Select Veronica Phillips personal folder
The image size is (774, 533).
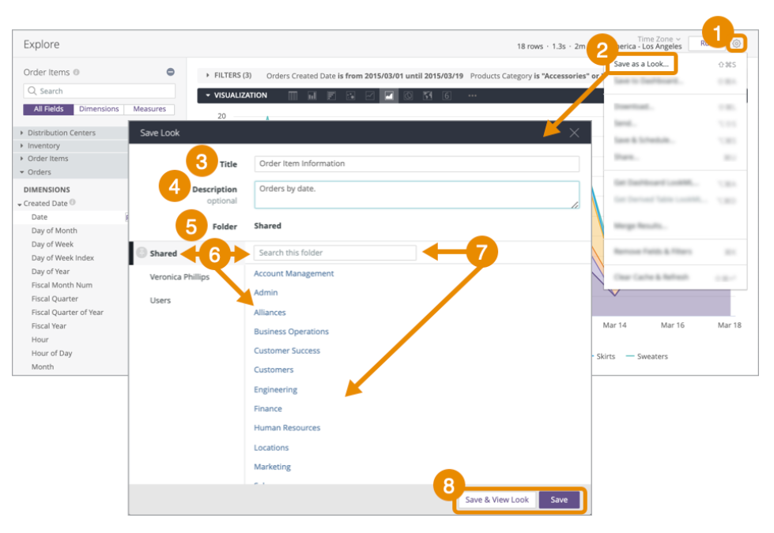(x=179, y=276)
